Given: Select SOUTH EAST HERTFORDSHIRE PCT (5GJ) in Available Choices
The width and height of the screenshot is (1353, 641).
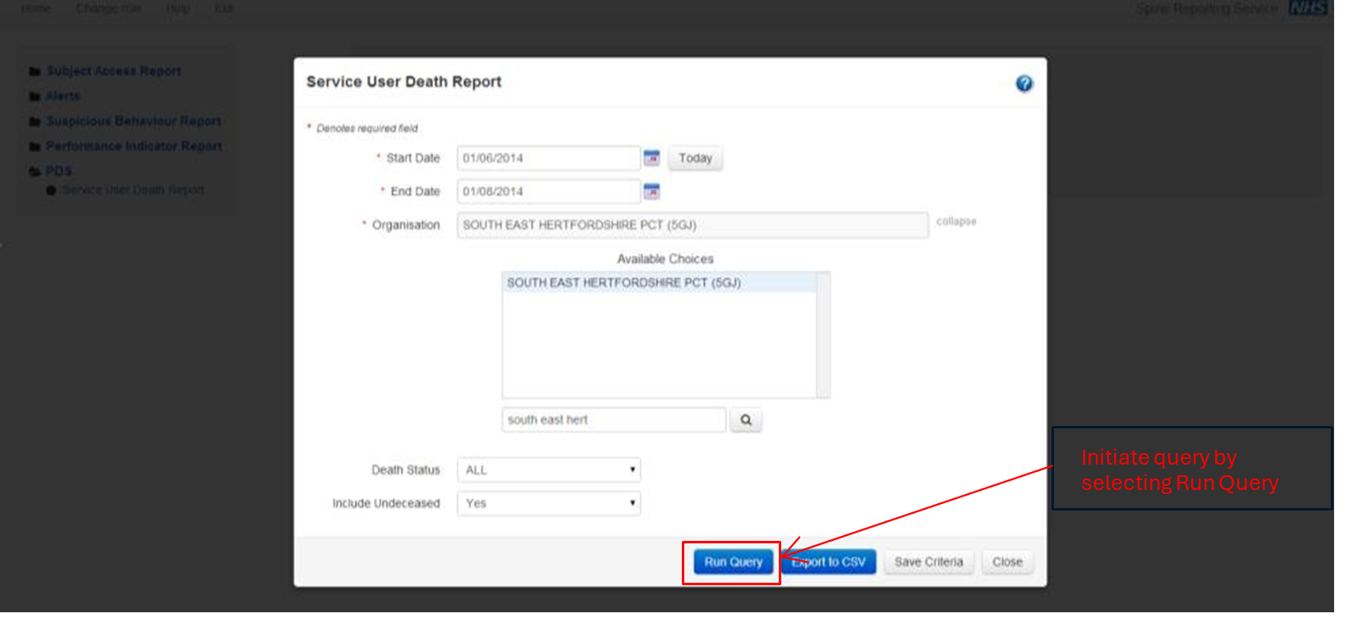Looking at the screenshot, I should 660,282.
